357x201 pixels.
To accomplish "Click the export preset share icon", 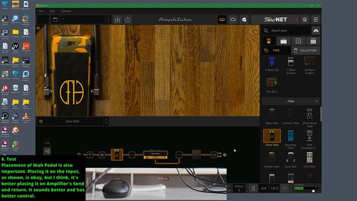I will [128, 20].
